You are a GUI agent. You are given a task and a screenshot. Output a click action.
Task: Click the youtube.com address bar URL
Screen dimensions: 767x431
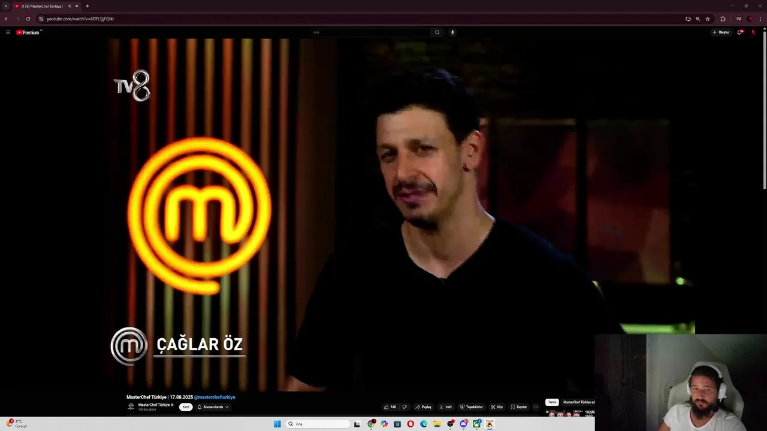pyautogui.click(x=81, y=19)
